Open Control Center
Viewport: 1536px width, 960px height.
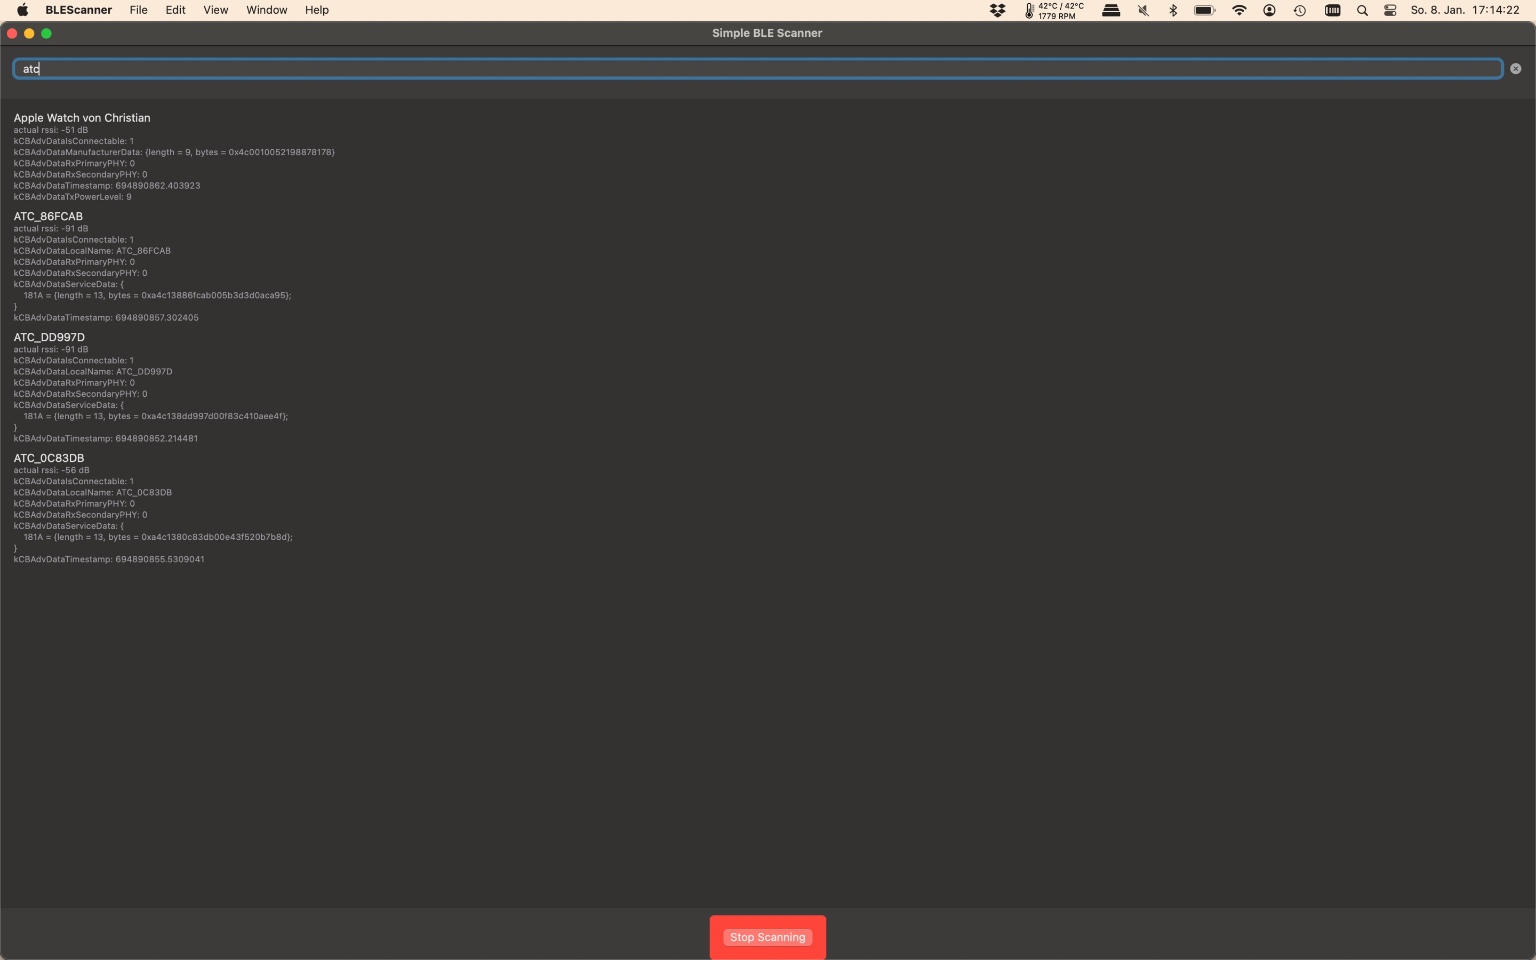pos(1390,10)
